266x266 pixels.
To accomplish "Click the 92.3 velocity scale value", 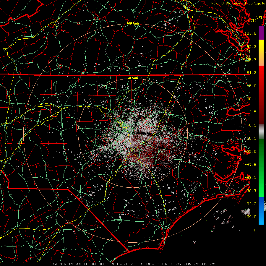I will (252, 46).
